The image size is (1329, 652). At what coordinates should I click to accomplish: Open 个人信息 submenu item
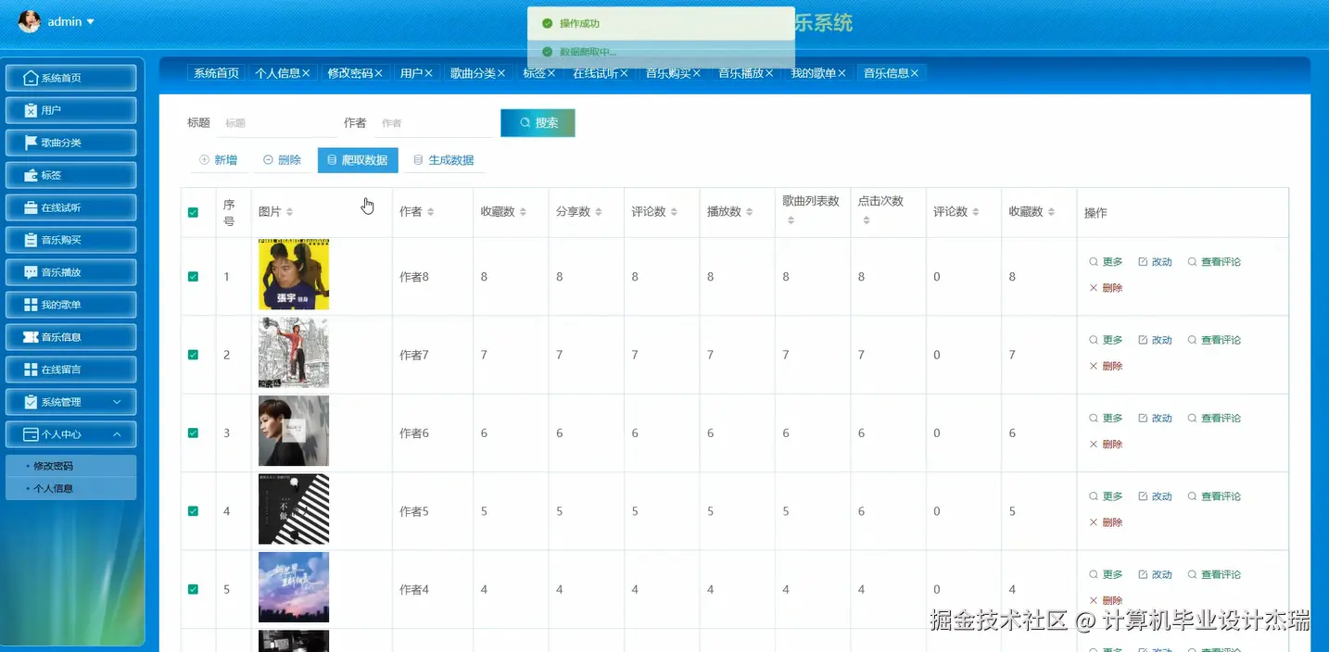[x=71, y=488]
